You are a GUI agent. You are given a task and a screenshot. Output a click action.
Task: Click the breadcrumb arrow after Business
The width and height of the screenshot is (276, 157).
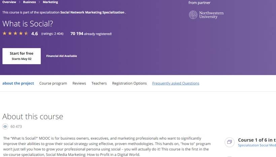(39, 2)
